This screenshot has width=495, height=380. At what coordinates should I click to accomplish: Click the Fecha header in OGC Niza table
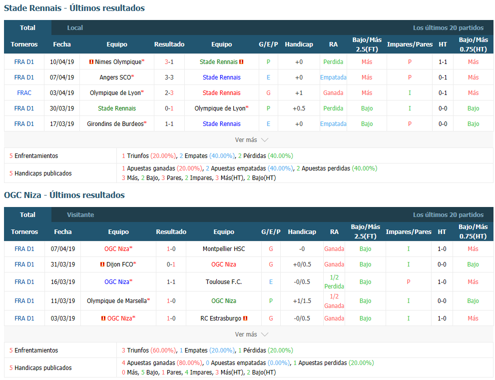click(x=63, y=232)
